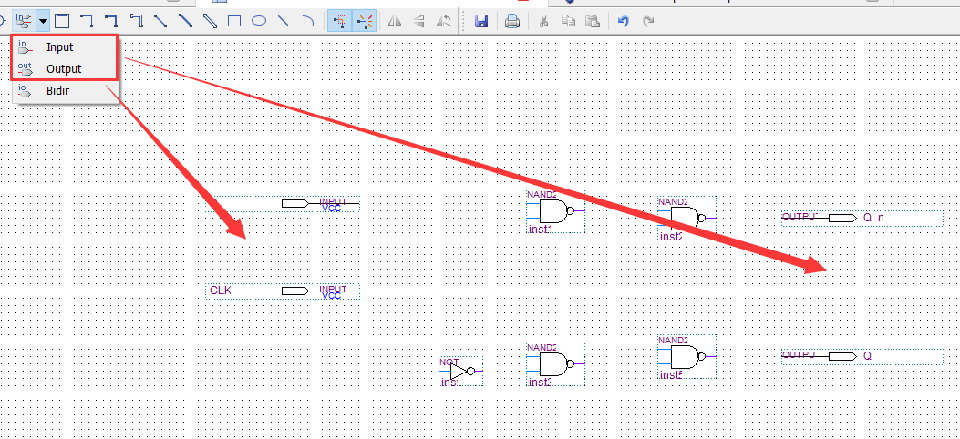Select the Line drawing tool
This screenshot has width=960, height=439.
[x=284, y=21]
